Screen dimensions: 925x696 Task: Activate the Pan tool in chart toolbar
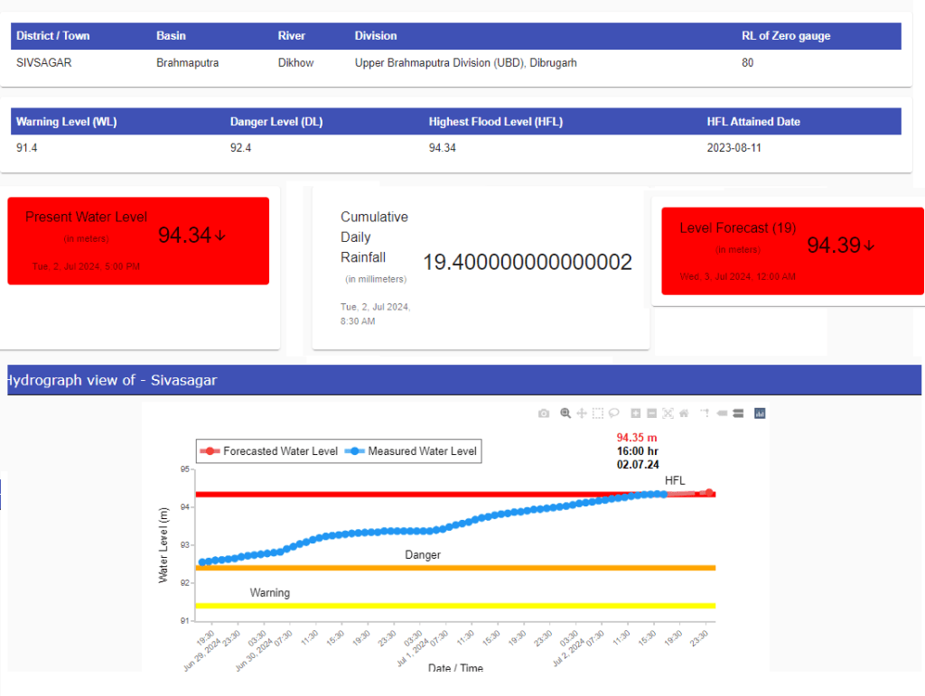click(582, 413)
